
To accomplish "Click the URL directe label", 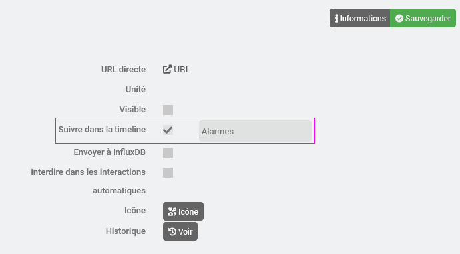I will pos(123,69).
